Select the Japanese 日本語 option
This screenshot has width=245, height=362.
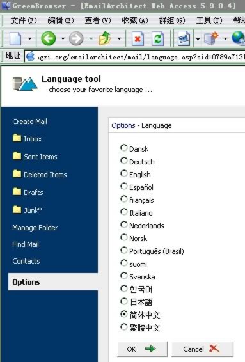[x=123, y=301]
